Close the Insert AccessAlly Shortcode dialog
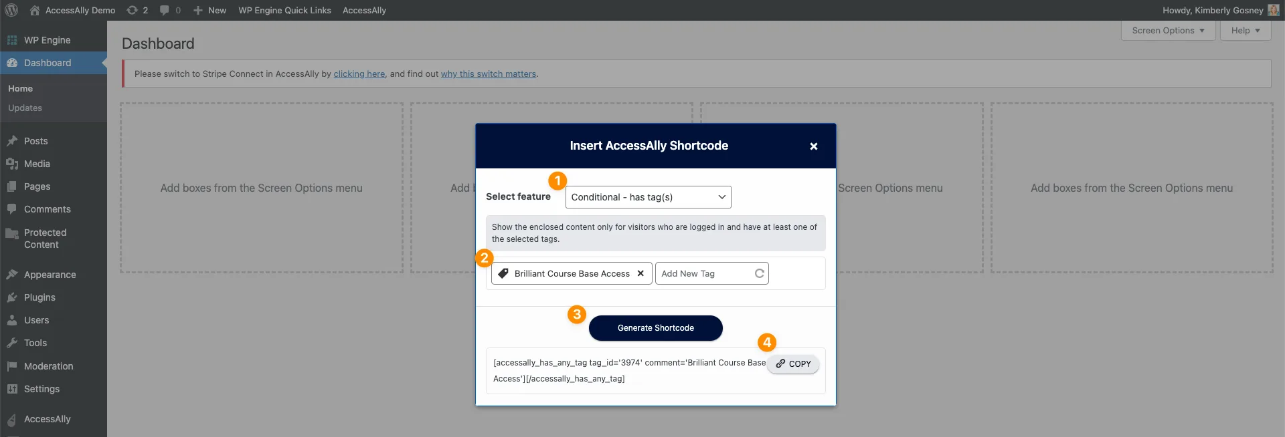This screenshot has height=437, width=1285. click(x=814, y=146)
